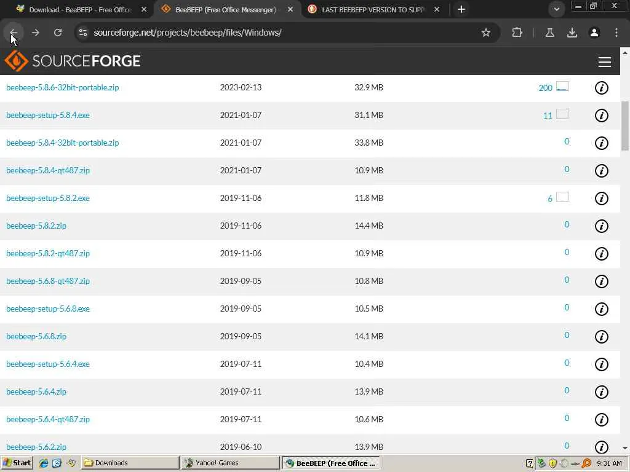Open site information icon in address bar
The image size is (630, 472).
tap(83, 33)
